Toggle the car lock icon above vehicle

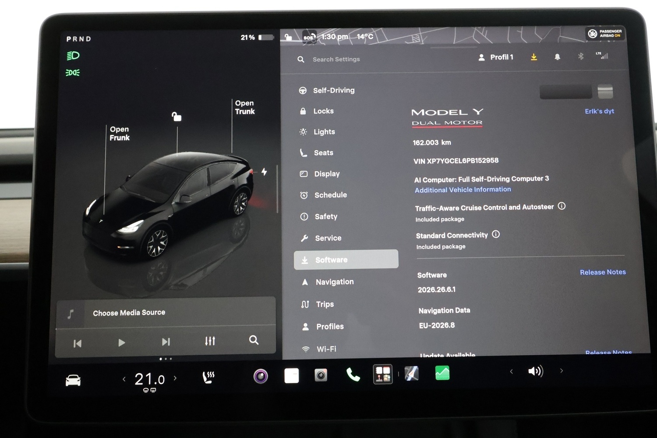pyautogui.click(x=177, y=117)
